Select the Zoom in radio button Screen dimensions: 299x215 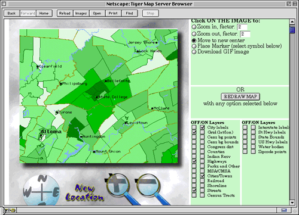pyautogui.click(x=194, y=27)
